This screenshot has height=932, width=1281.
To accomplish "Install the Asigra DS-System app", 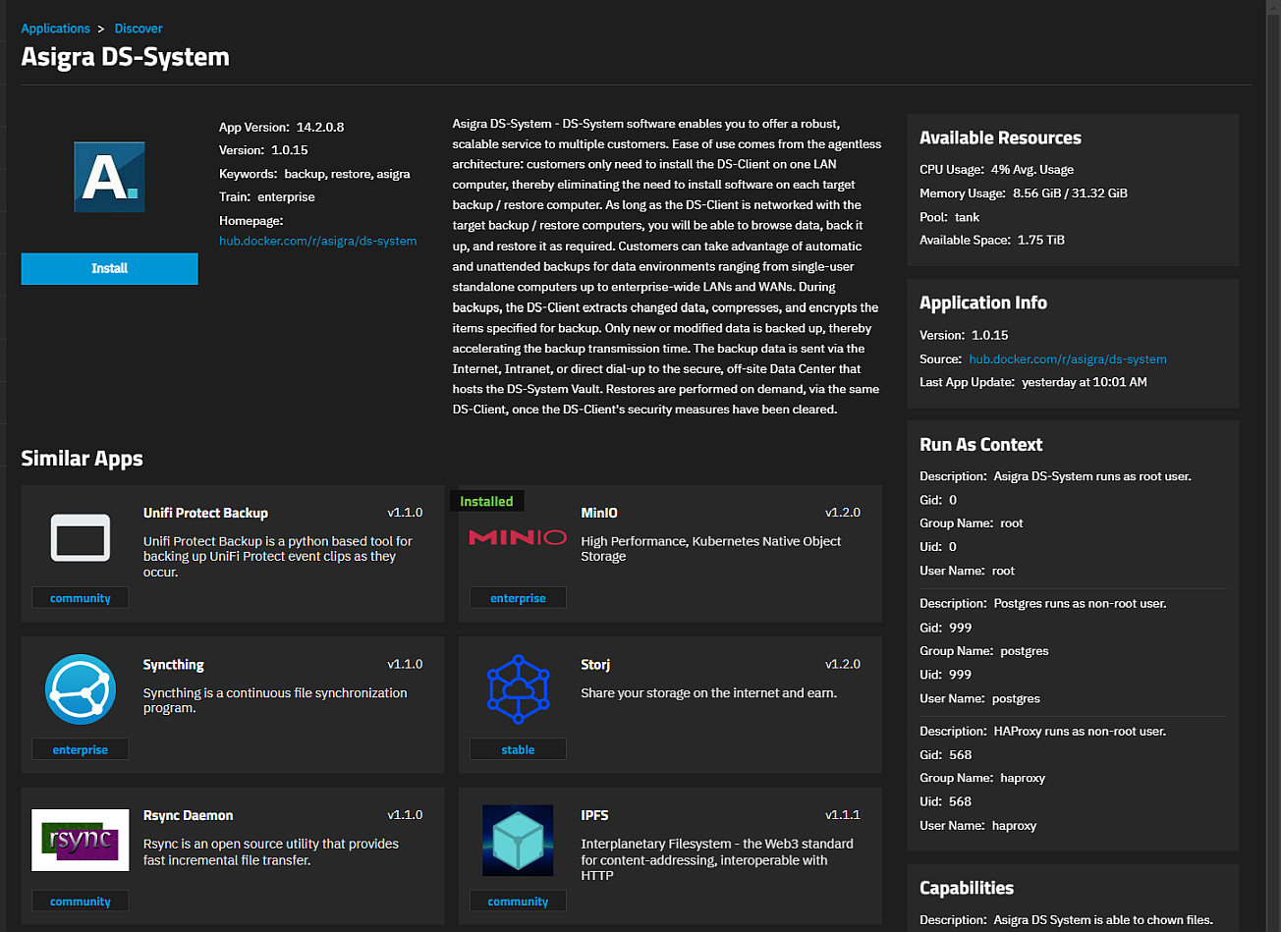I will (x=109, y=268).
